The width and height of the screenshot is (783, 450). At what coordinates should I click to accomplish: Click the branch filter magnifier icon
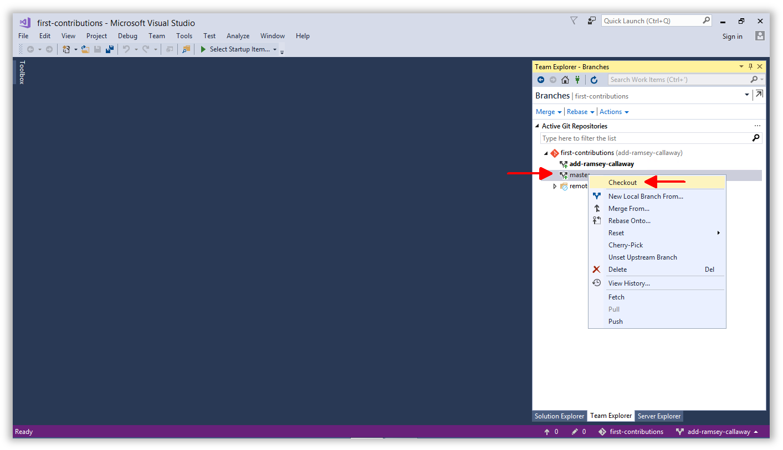pos(756,138)
